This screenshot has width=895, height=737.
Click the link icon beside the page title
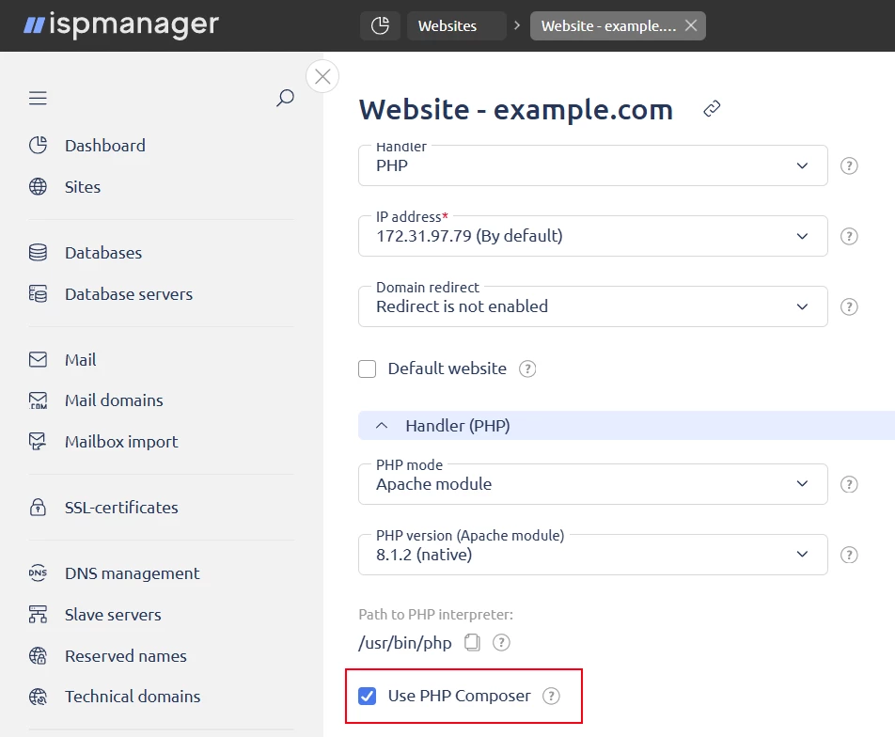[x=712, y=108]
